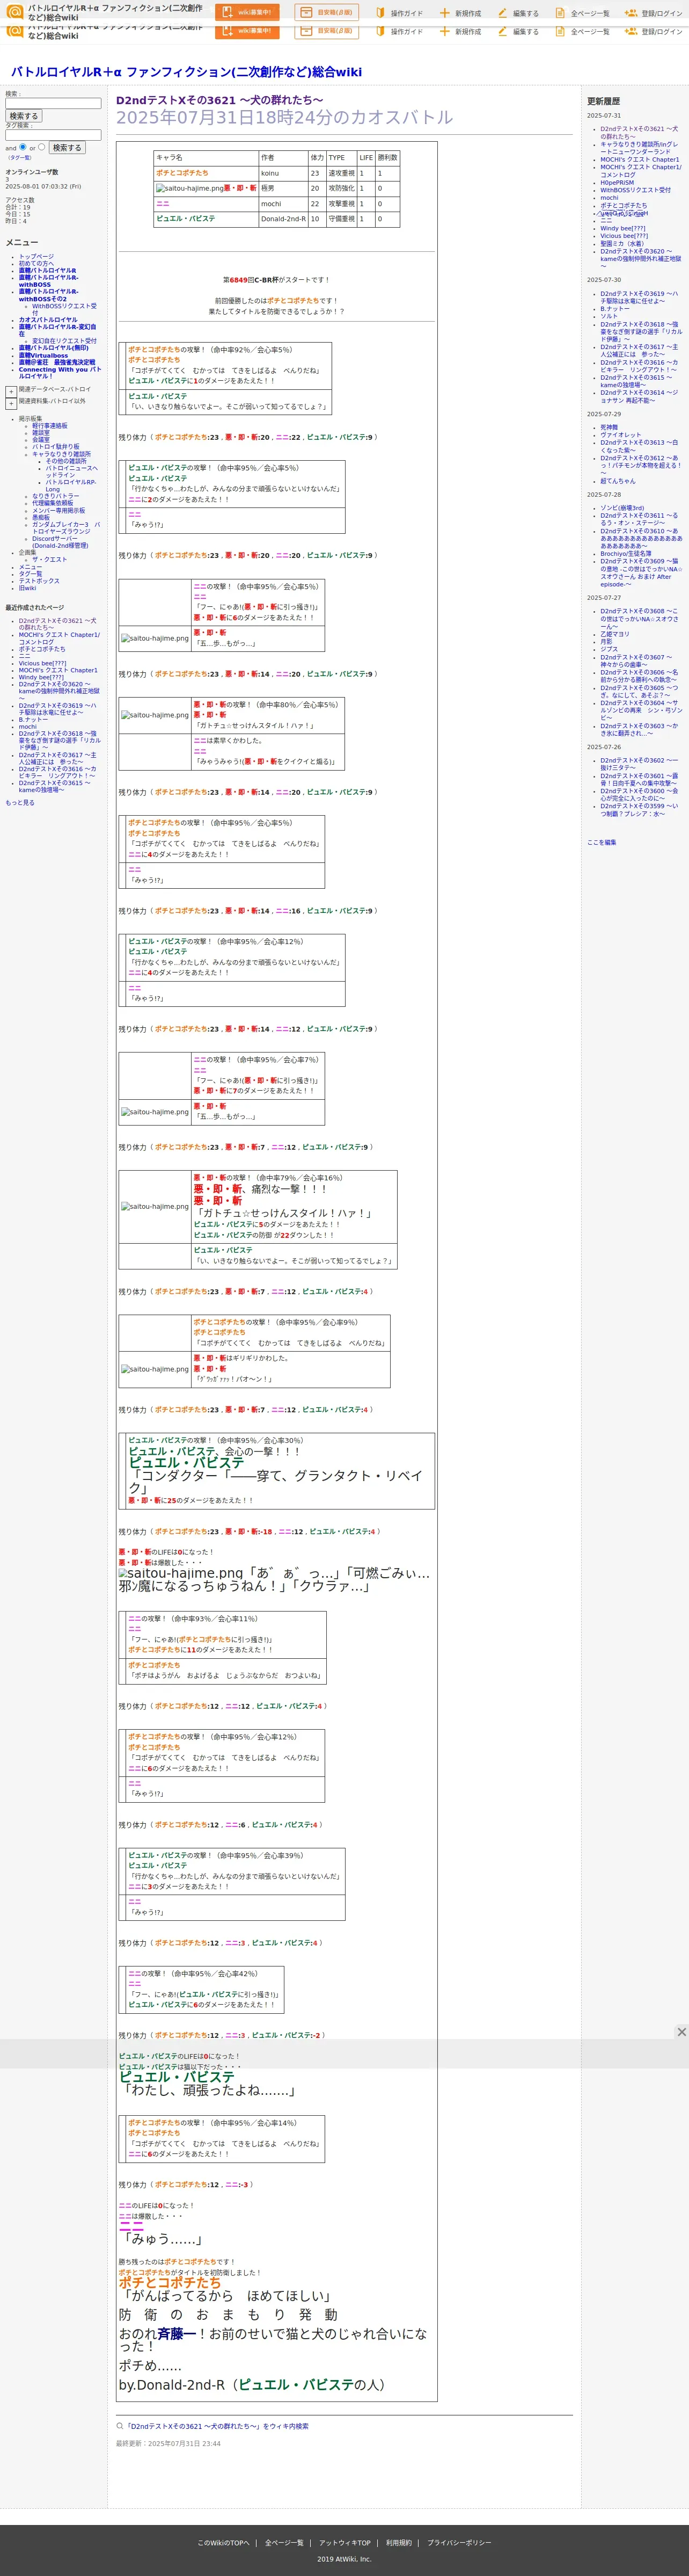
Task: Click the orange wiki募集中 button
Action: [x=247, y=12]
